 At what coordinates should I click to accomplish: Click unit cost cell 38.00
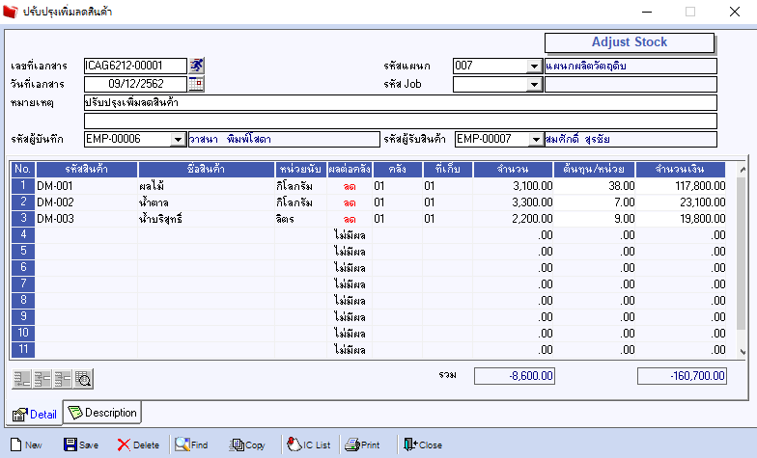(x=595, y=185)
